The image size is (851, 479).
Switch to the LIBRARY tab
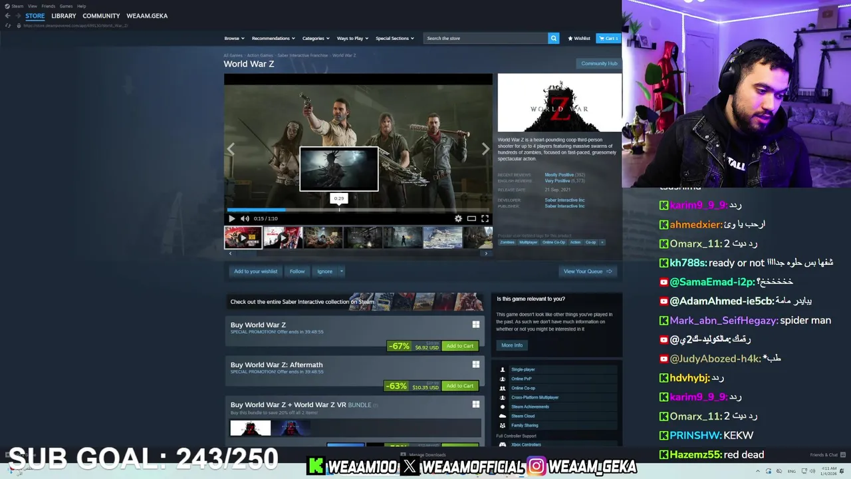pyautogui.click(x=64, y=16)
